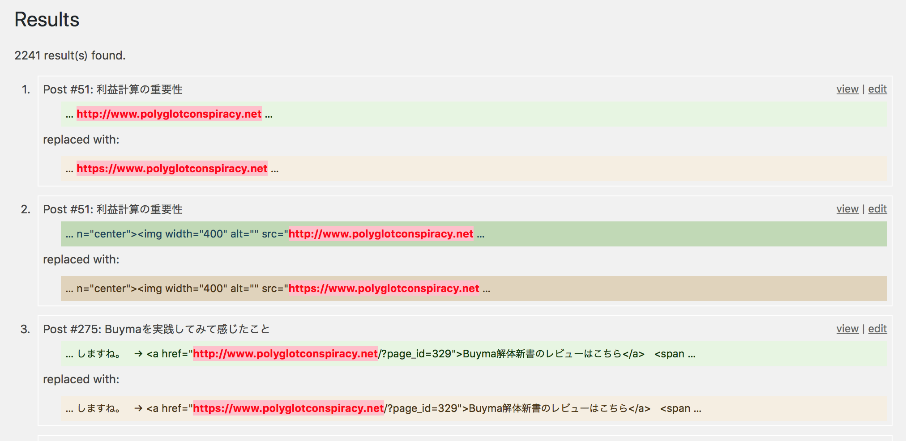Click the '2241 result(s) found.' text
This screenshot has height=441, width=906.
click(70, 55)
